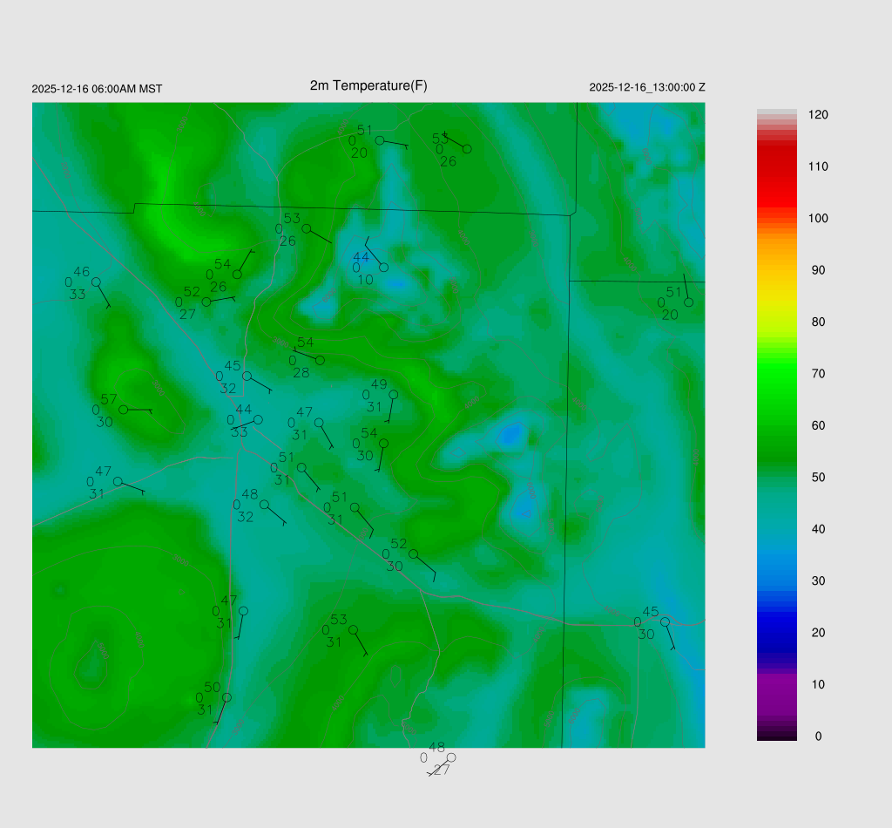
Task: Pick the station circle reading 48 over 32
Action: coord(264,505)
